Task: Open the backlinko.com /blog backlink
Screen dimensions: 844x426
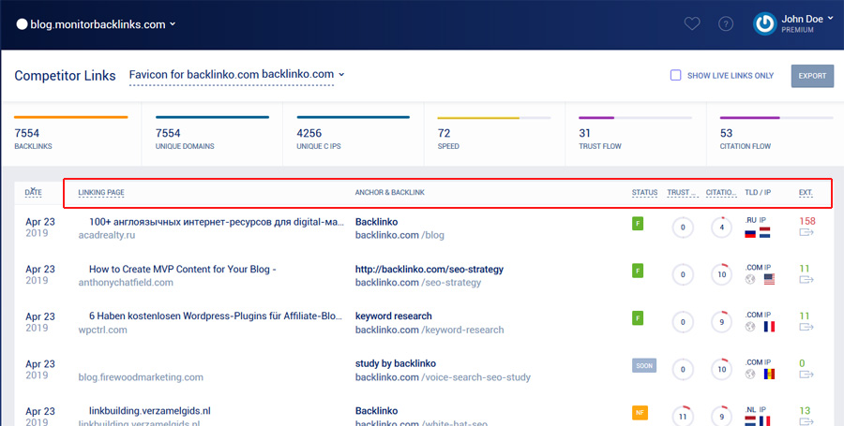Action: click(399, 235)
